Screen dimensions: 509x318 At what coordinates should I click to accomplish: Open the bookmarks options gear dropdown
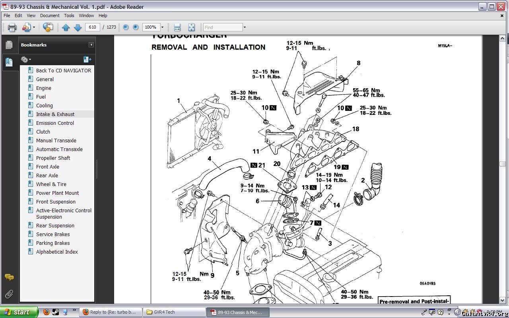click(26, 60)
